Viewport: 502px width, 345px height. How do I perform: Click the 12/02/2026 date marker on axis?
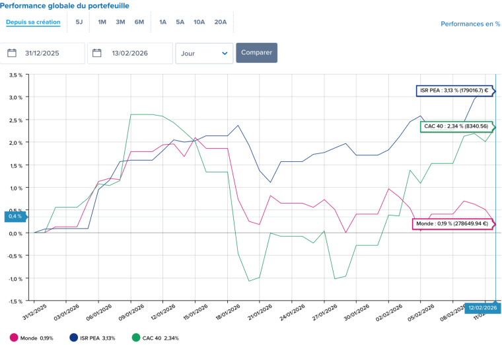482,307
